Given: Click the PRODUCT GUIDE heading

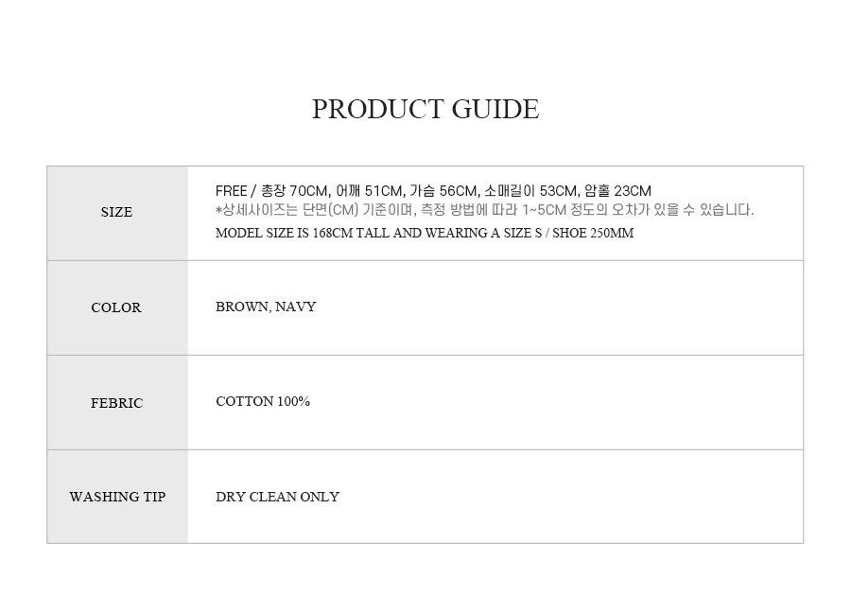Looking at the screenshot, I should [x=425, y=109].
